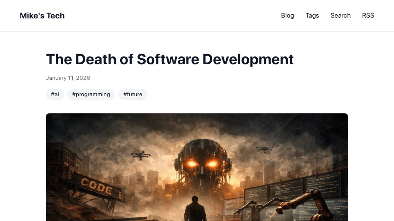Click the dystopian robot article hero image
The height and width of the screenshot is (221, 394).
(197, 167)
